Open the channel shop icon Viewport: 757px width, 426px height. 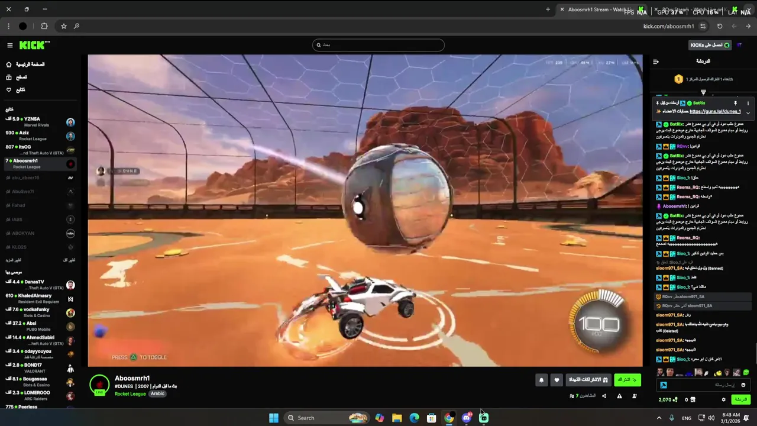[x=694, y=400]
